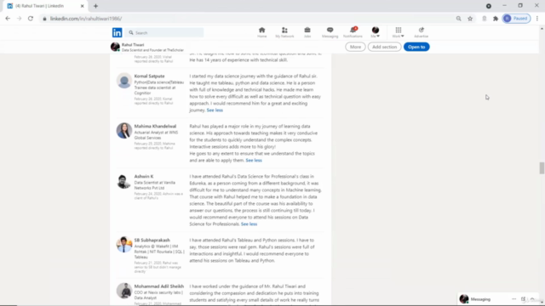545x306 pixels.
Task: Open Komal Satpute's profile name
Action: [150, 76]
